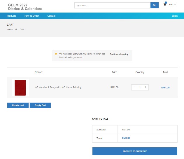The width and height of the screenshot is (184, 159).
Task: Select the Cart breadcrumb text
Action: tap(22, 29)
